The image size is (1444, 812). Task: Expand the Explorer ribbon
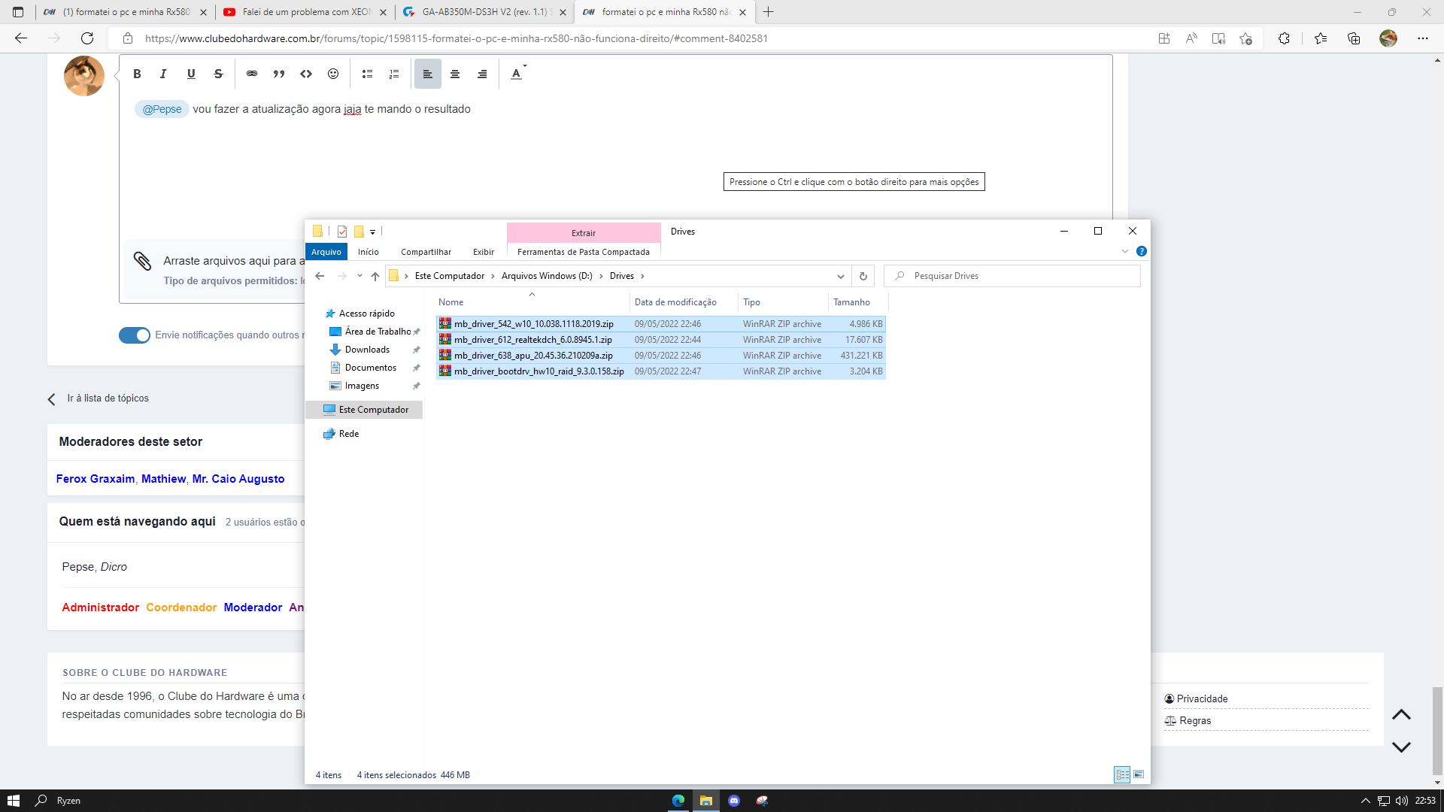tap(1125, 251)
